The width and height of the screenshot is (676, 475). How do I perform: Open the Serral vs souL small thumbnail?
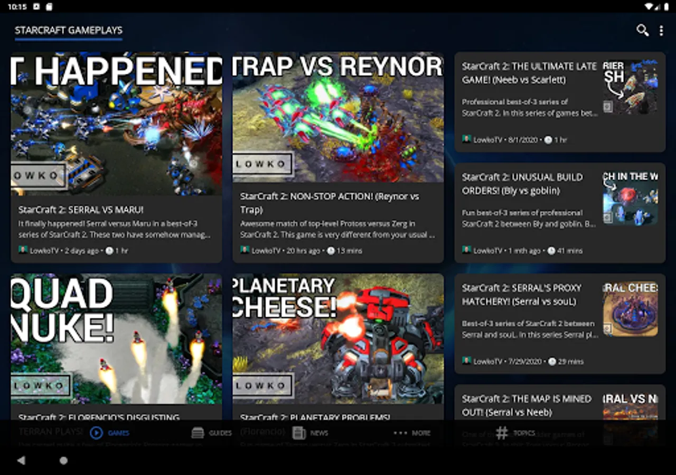point(631,308)
